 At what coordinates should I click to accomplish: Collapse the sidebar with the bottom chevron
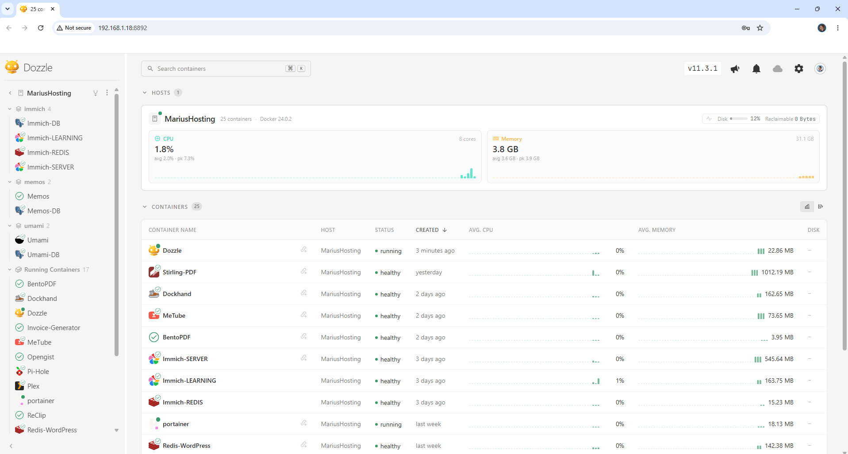11,446
